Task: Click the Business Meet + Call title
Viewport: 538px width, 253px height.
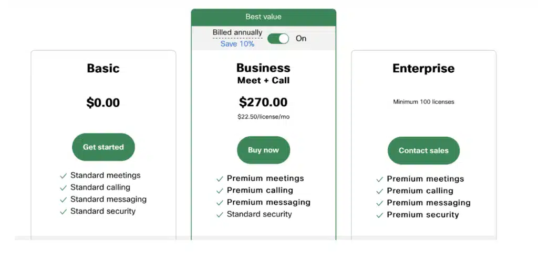Action: 263,73
